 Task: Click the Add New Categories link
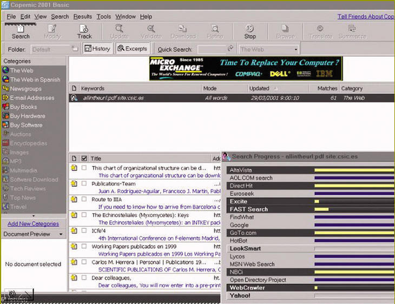pos(33,224)
